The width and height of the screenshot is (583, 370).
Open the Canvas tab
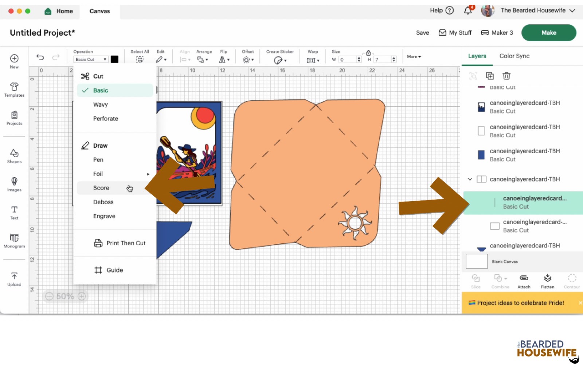point(99,11)
